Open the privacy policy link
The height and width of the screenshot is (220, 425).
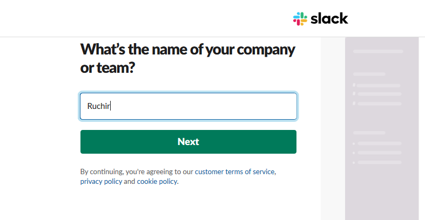[x=101, y=182]
